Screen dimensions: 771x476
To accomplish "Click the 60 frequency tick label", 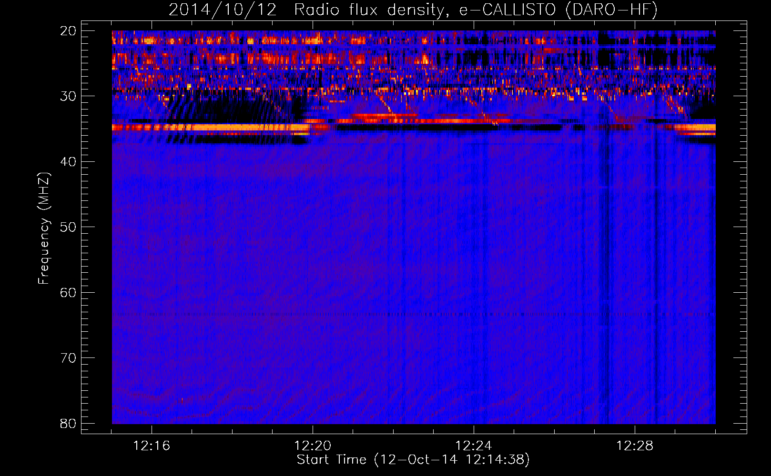I will tap(68, 293).
